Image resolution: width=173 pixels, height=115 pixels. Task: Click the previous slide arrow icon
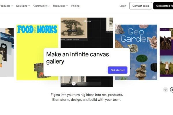click(166, 90)
